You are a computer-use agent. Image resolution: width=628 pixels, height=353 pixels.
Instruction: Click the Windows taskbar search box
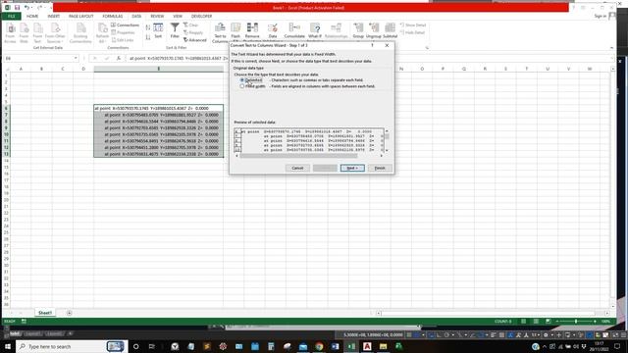pos(72,346)
